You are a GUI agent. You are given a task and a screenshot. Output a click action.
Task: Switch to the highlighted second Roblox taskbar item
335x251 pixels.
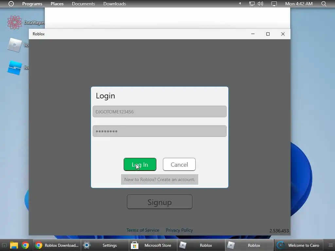click(x=249, y=245)
